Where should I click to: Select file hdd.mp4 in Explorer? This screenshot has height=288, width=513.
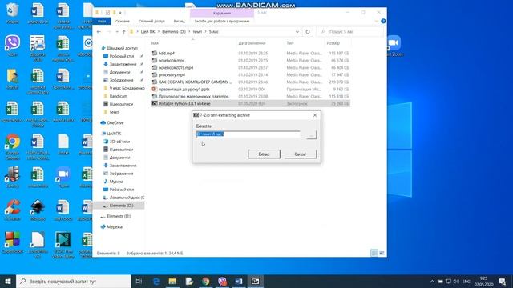pos(166,53)
